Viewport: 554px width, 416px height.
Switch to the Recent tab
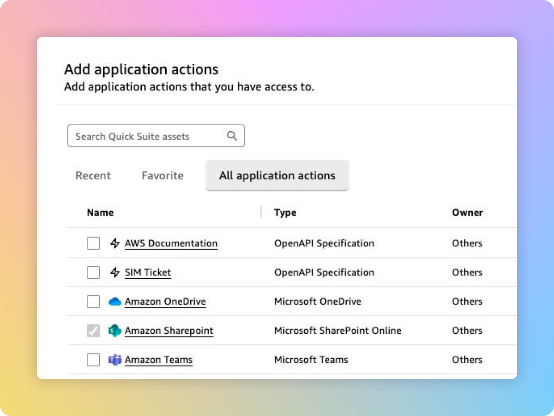pyautogui.click(x=93, y=176)
